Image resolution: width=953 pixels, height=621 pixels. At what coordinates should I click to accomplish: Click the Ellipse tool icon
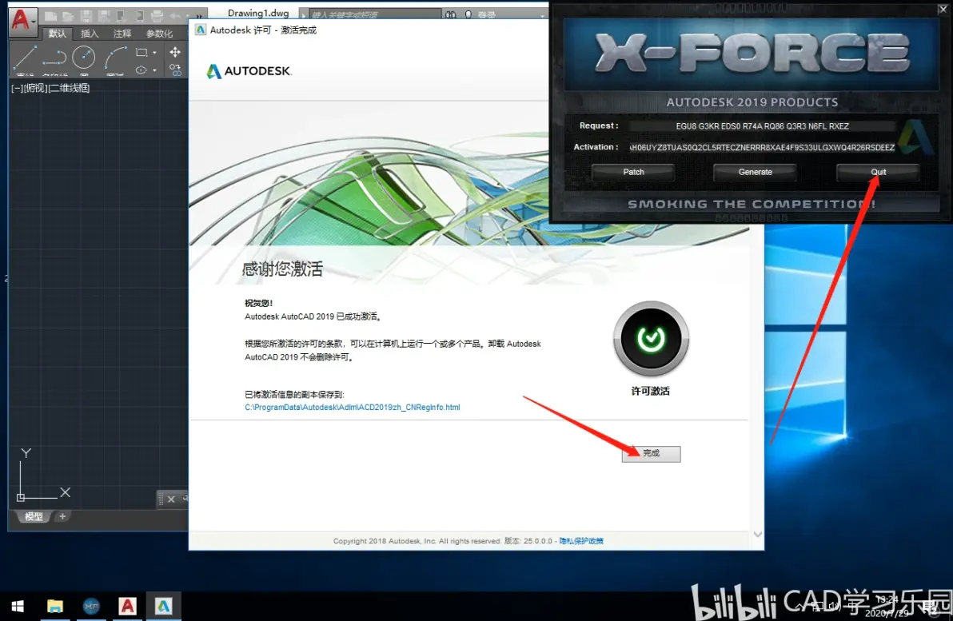(x=141, y=70)
